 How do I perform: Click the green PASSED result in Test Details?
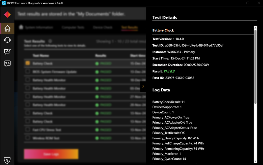[x=169, y=71]
